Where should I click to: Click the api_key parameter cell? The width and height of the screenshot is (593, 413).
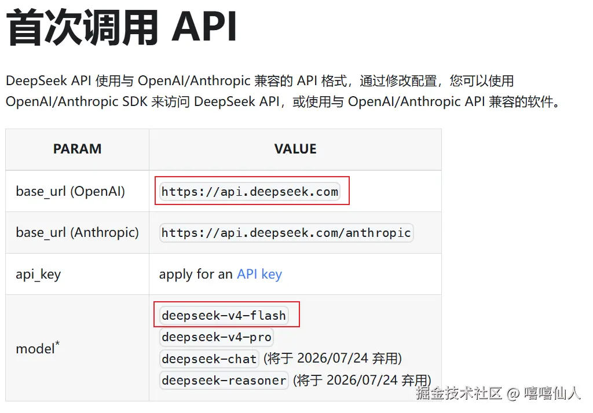[77, 274]
